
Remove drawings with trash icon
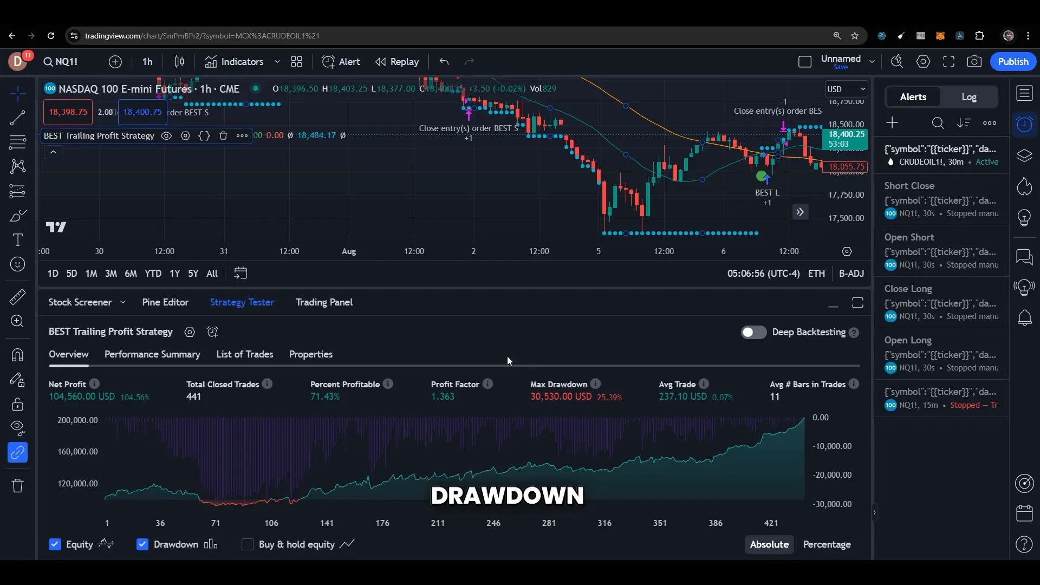(x=17, y=485)
